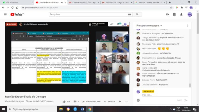Dislike the video with thumbs down

click(75, 102)
